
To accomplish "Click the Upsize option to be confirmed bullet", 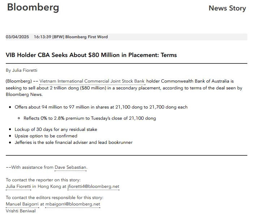I will (x=46, y=136).
